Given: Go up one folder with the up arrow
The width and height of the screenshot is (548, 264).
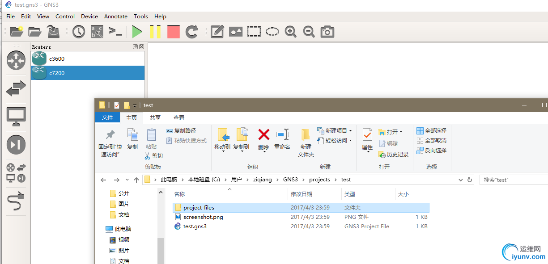Looking at the screenshot, I should tap(136, 180).
